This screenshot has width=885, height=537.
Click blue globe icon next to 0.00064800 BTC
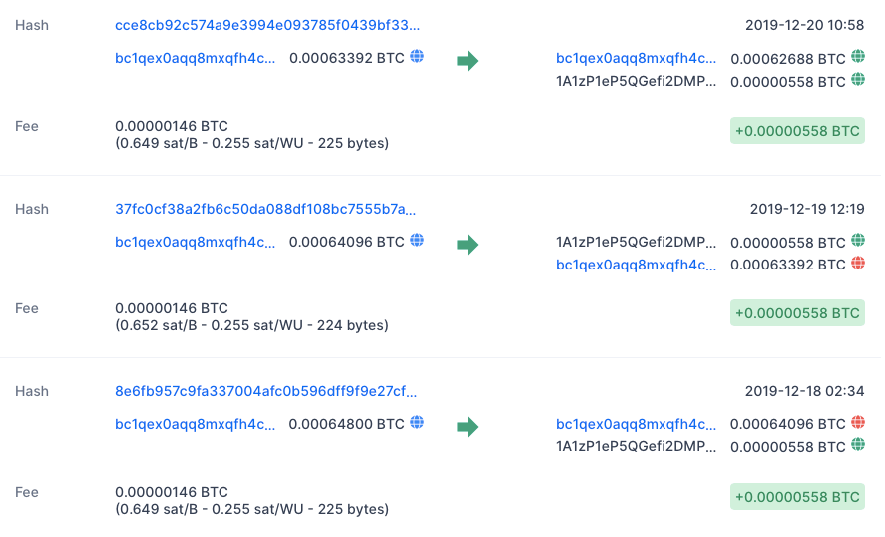[417, 423]
